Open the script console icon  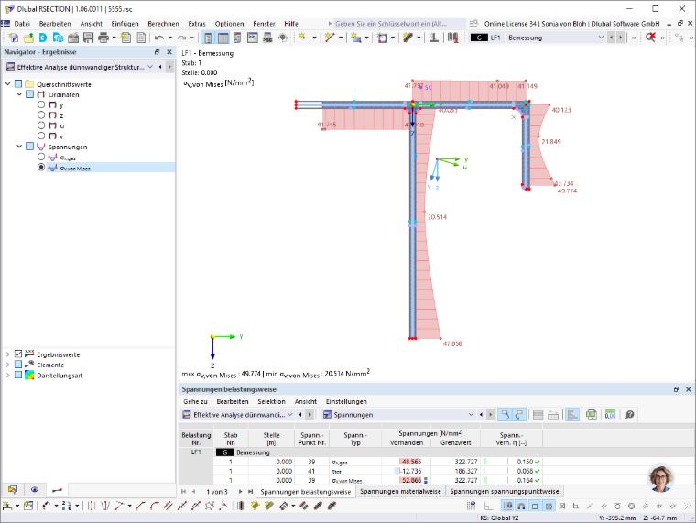(253, 38)
